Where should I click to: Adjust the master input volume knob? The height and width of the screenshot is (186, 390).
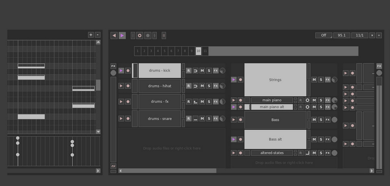(113, 73)
